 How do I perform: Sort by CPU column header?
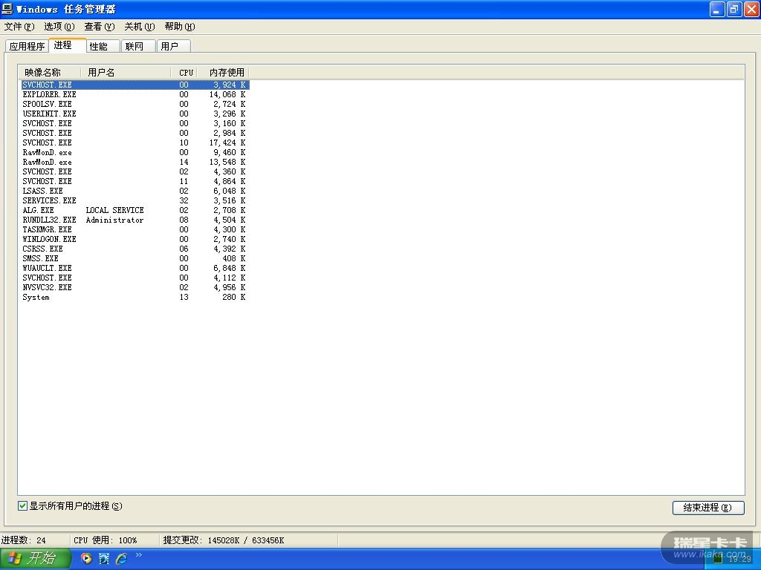coord(184,72)
